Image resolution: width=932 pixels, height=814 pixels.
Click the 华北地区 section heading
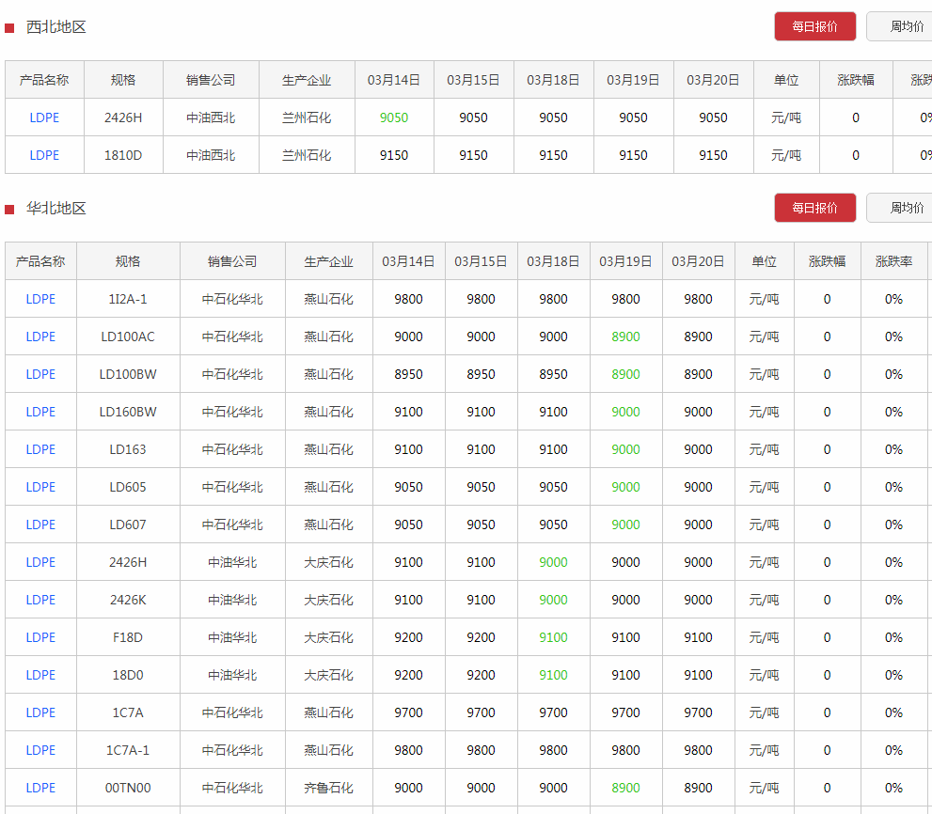(x=55, y=208)
